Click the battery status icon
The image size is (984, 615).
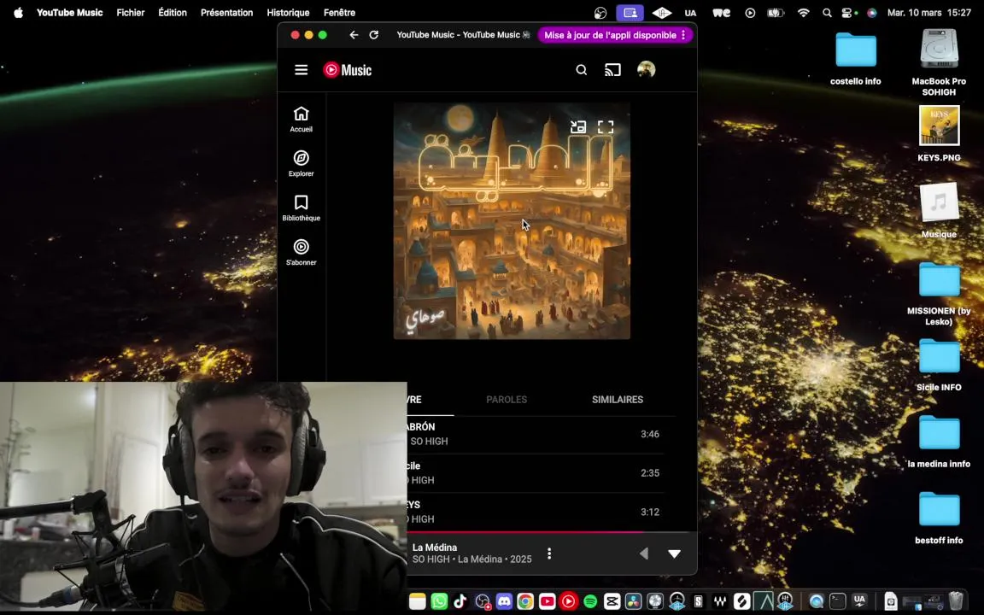tap(776, 13)
